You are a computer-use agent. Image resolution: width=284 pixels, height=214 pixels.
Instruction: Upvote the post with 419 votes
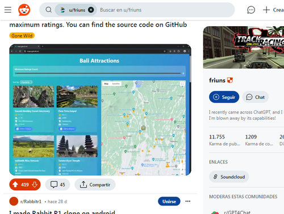15,184
